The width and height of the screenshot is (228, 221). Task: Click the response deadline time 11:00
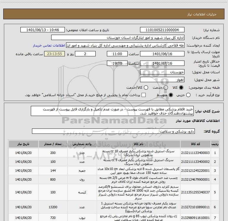[117, 54]
